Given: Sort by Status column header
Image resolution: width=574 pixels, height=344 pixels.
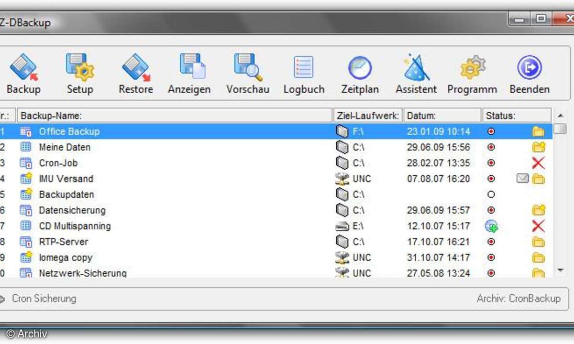Looking at the screenshot, I should point(517,116).
